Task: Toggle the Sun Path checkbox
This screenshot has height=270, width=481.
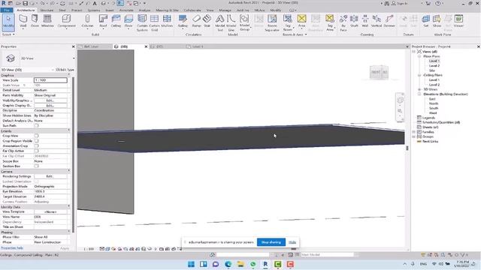Action: [36, 125]
